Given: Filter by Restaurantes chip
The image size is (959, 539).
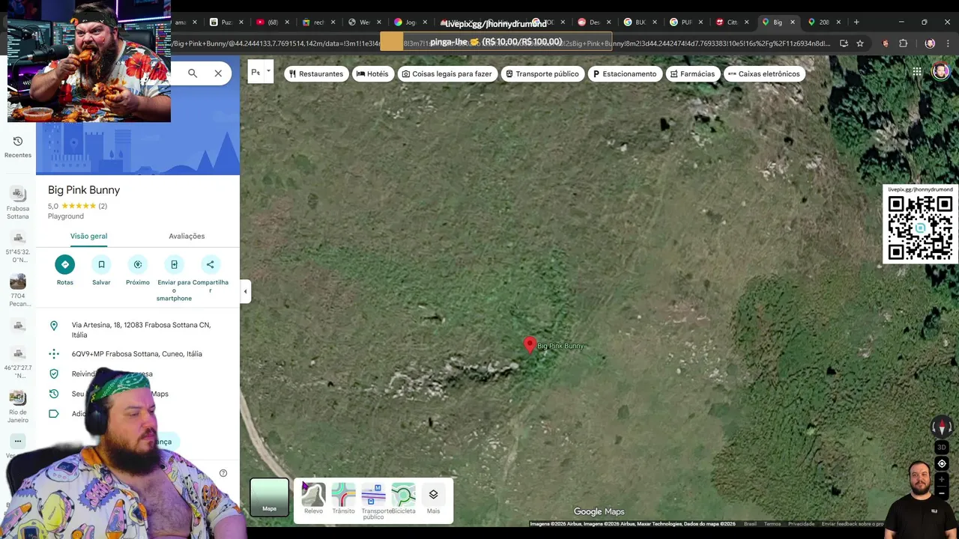Looking at the screenshot, I should [317, 73].
